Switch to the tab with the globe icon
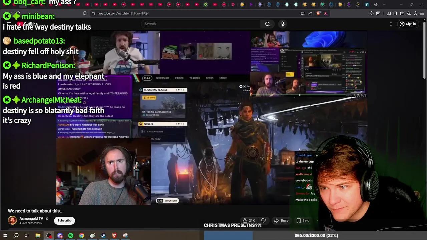This screenshot has width=427, height=240. coord(376,4)
